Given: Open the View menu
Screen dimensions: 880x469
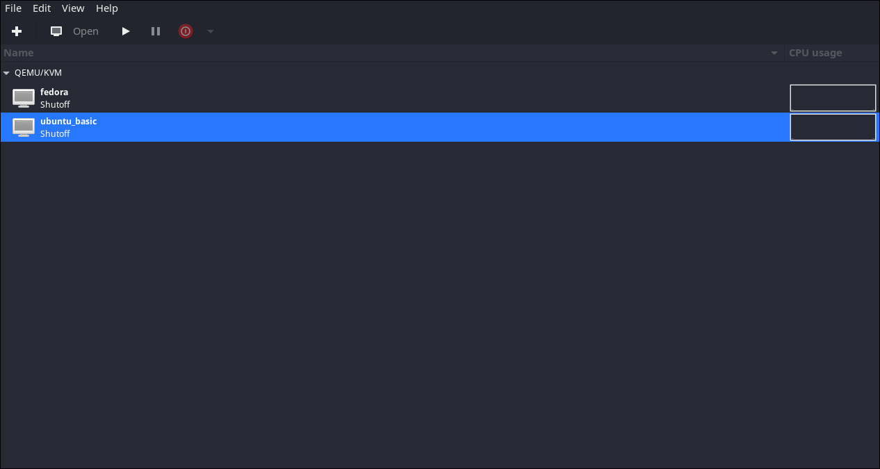Looking at the screenshot, I should coord(73,8).
